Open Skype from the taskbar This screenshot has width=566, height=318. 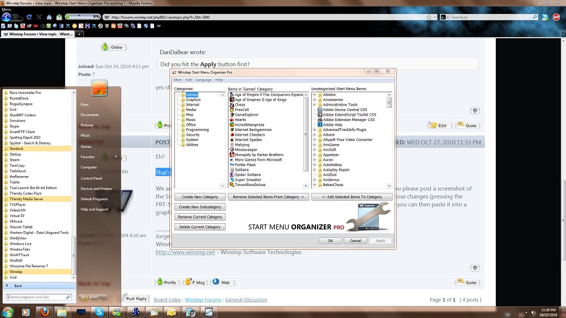[99, 312]
